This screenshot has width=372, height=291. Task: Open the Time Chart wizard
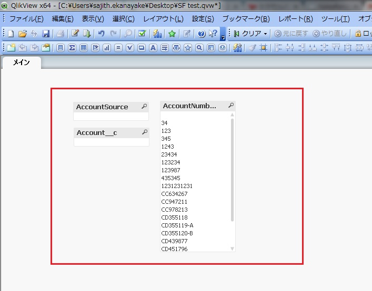237,48
